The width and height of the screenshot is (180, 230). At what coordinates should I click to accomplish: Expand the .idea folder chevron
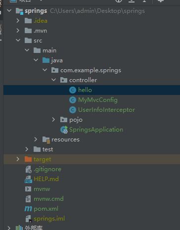tap(18, 21)
